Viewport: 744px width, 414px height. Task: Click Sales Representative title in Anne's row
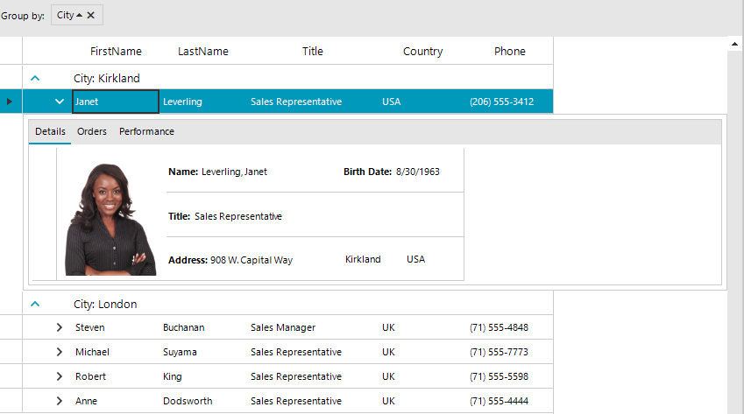[313, 401]
